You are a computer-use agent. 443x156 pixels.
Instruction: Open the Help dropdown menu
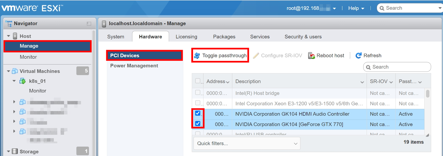click(356, 8)
